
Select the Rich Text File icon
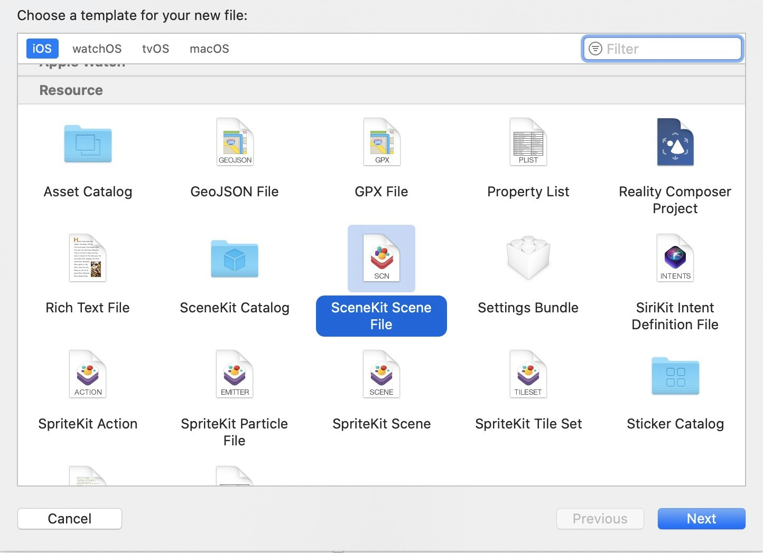(x=88, y=258)
